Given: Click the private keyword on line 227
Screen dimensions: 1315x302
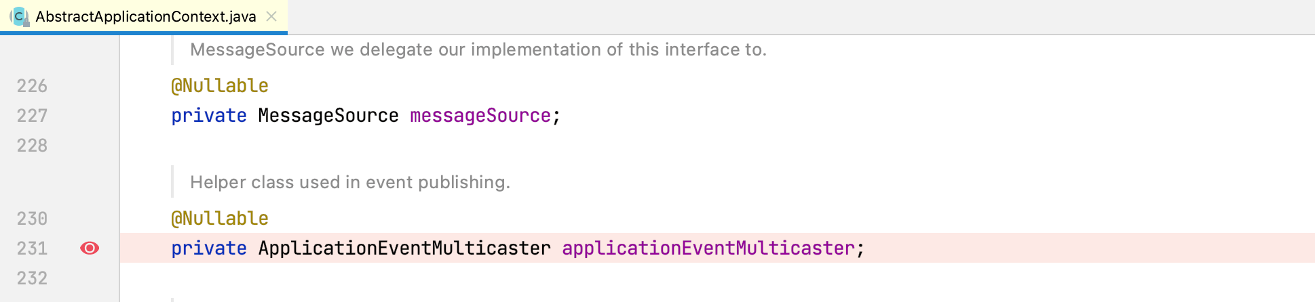Looking at the screenshot, I should 209,116.
